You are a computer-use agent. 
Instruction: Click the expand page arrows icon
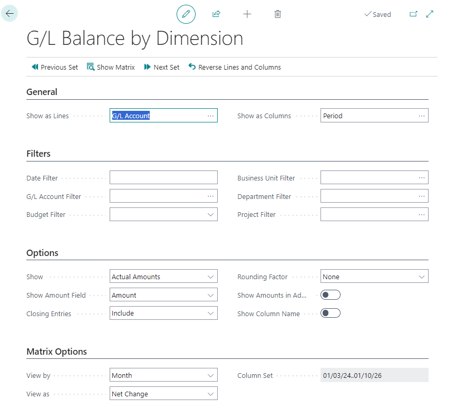430,14
